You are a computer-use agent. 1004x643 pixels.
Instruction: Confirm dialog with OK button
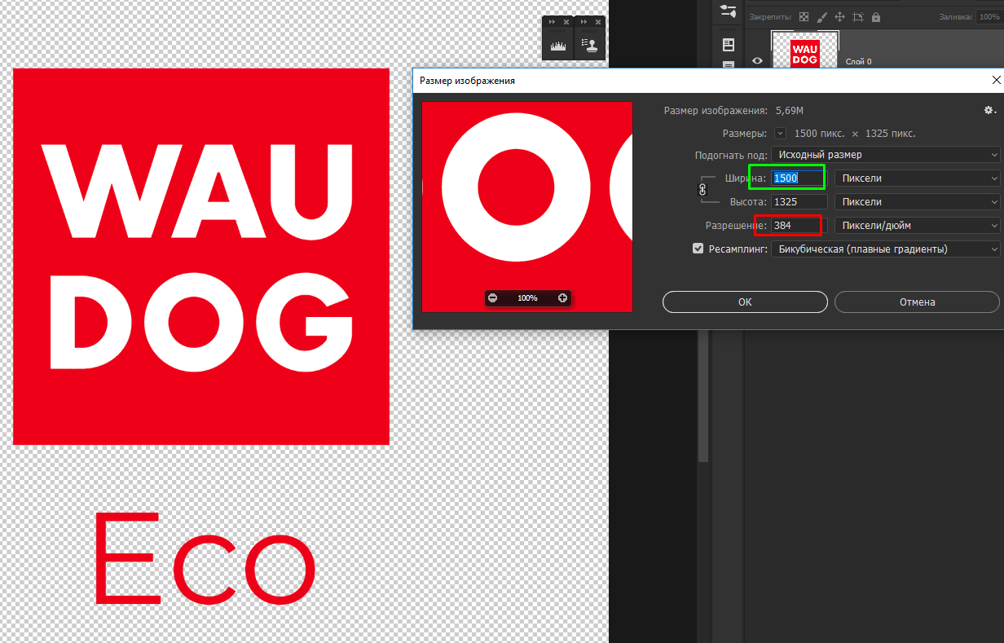(745, 302)
